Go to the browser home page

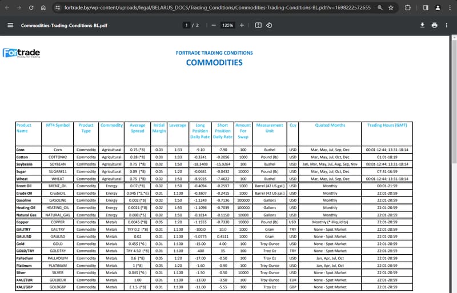(43, 8)
